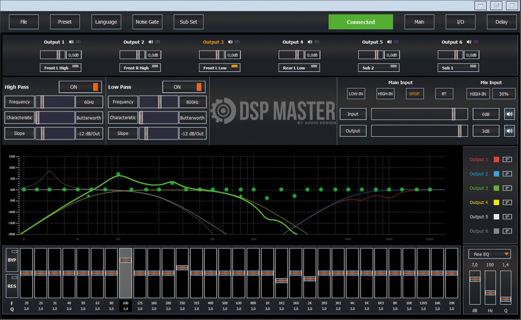Select the SPDIF main input
Screen dimensions: 521x320
(x=414, y=94)
